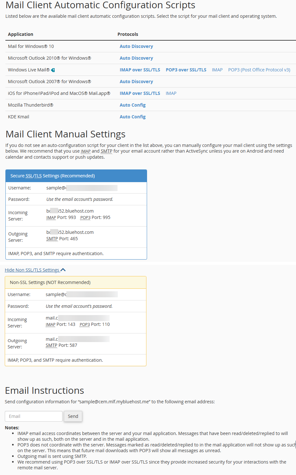This screenshot has width=296, height=475.
Task: Choose the plain IMAP protocol for Windows Live Mail
Action: click(x=217, y=69)
